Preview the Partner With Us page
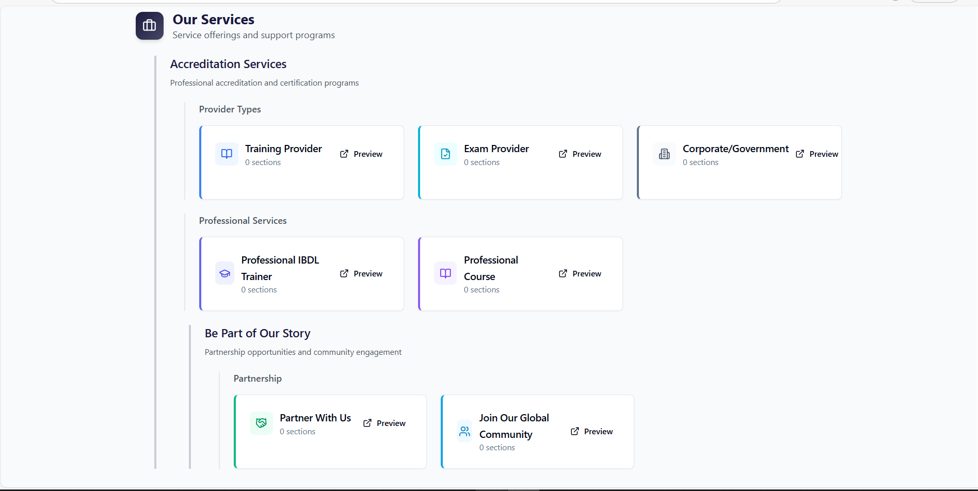 [x=384, y=423]
